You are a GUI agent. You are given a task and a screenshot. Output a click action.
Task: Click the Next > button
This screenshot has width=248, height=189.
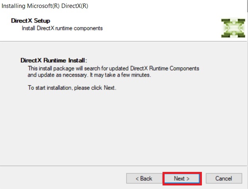click(182, 179)
